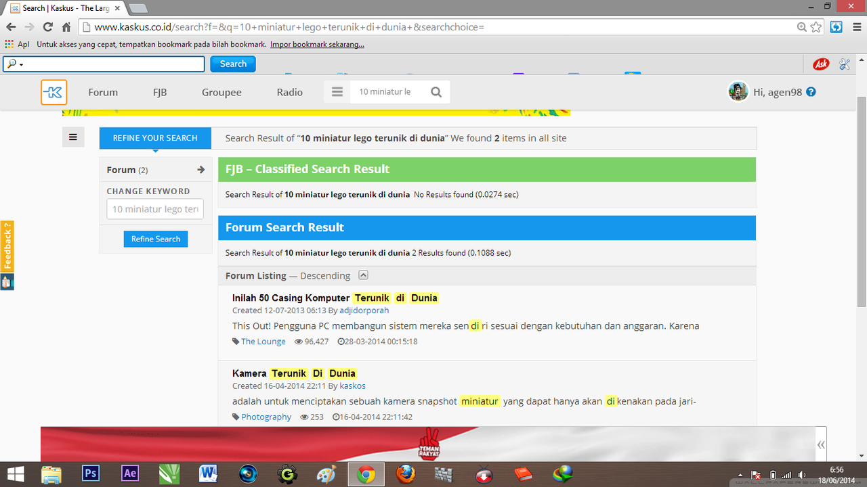Open the Kaskus help question icon
The width and height of the screenshot is (867, 487).
[x=811, y=92]
